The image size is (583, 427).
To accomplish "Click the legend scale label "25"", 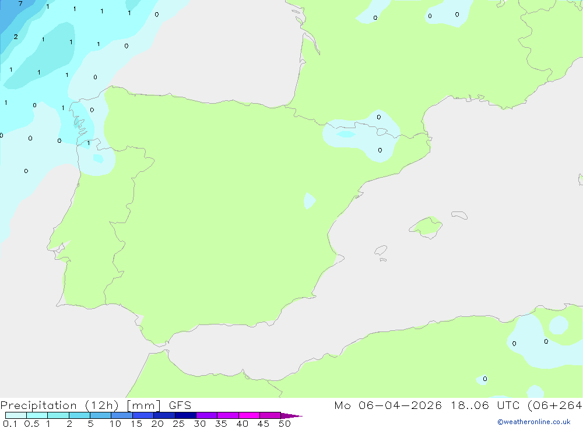I will click(x=178, y=424).
